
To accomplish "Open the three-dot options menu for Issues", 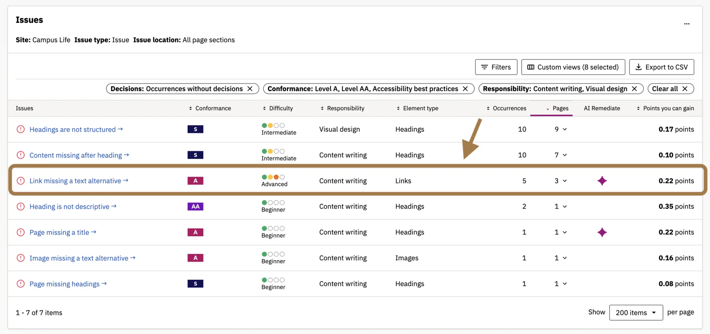I will [687, 24].
